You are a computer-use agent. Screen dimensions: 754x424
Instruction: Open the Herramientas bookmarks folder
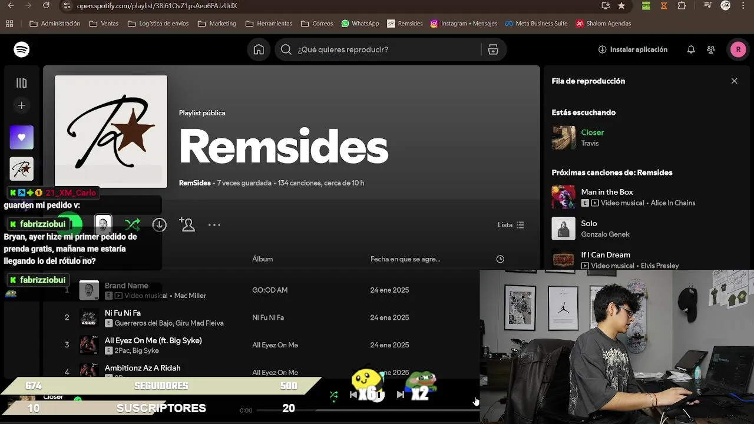pos(269,24)
